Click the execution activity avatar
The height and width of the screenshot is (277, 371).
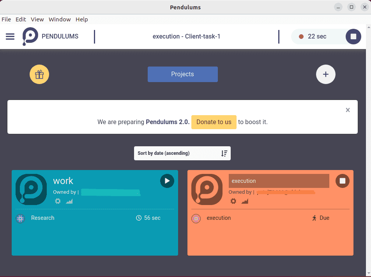tap(196, 218)
